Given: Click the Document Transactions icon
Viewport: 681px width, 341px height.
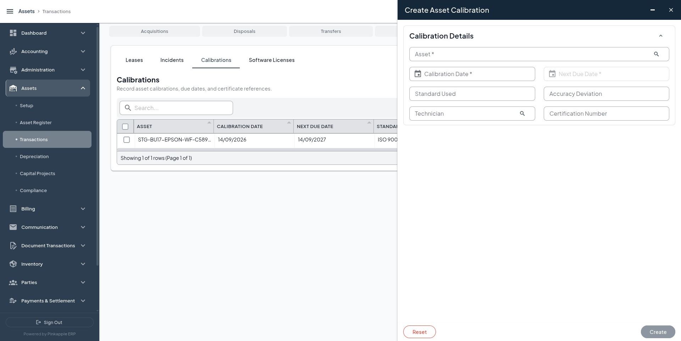Looking at the screenshot, I should [13, 245].
